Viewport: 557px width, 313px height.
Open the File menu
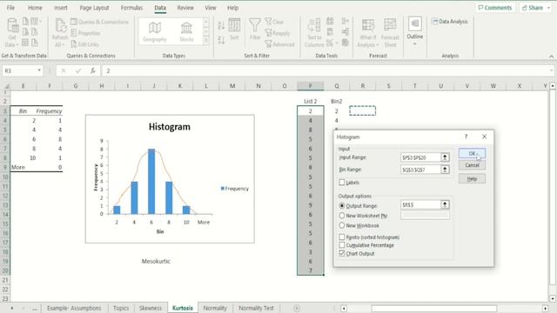pyautogui.click(x=10, y=8)
